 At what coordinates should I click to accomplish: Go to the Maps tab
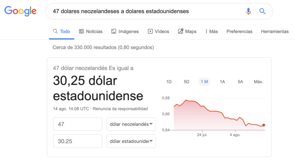click(187, 32)
